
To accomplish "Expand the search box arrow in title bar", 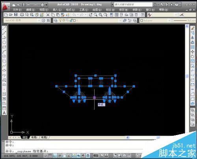I will [x=112, y=5].
